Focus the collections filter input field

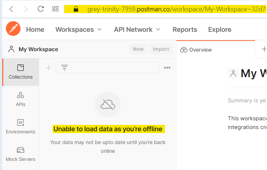coord(108,68)
